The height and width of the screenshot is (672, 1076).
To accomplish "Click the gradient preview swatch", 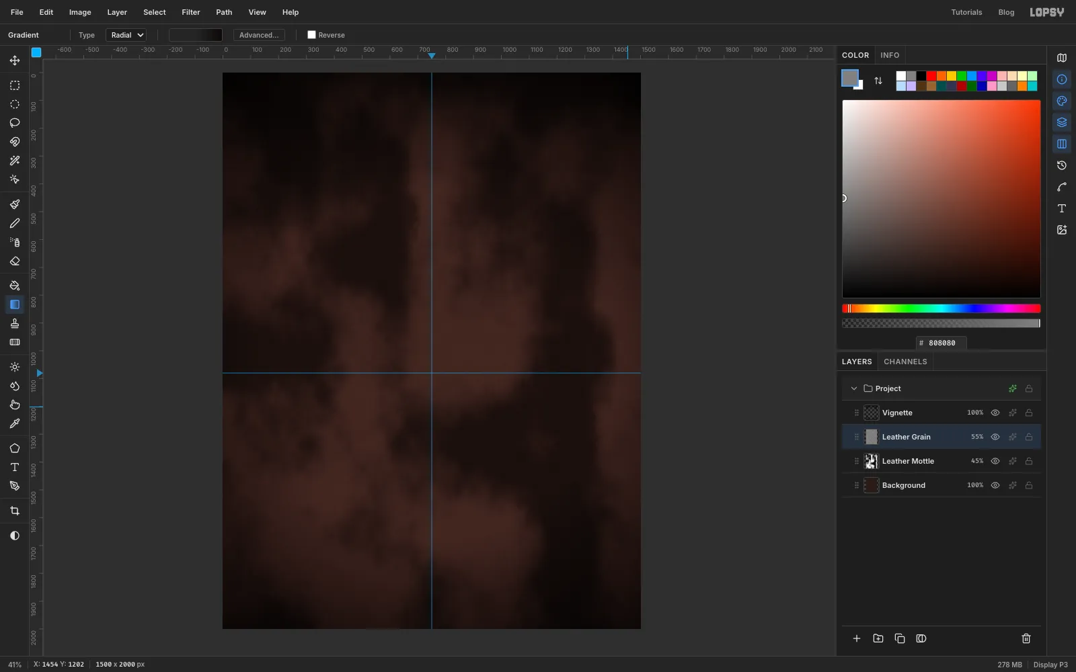I will click(196, 35).
